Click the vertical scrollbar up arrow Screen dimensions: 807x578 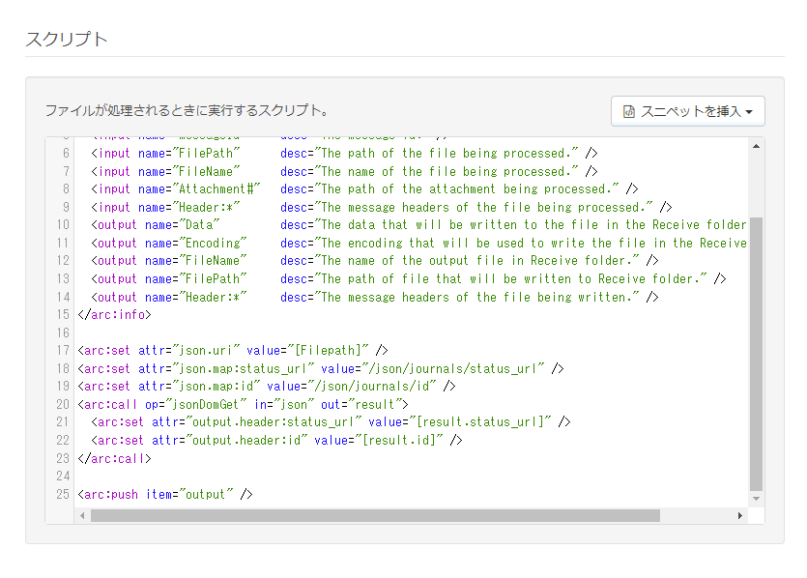[756, 146]
